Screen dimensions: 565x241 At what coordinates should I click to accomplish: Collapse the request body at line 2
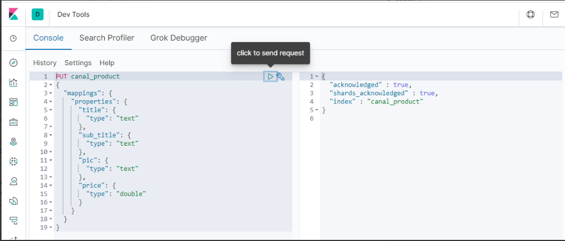[51, 85]
